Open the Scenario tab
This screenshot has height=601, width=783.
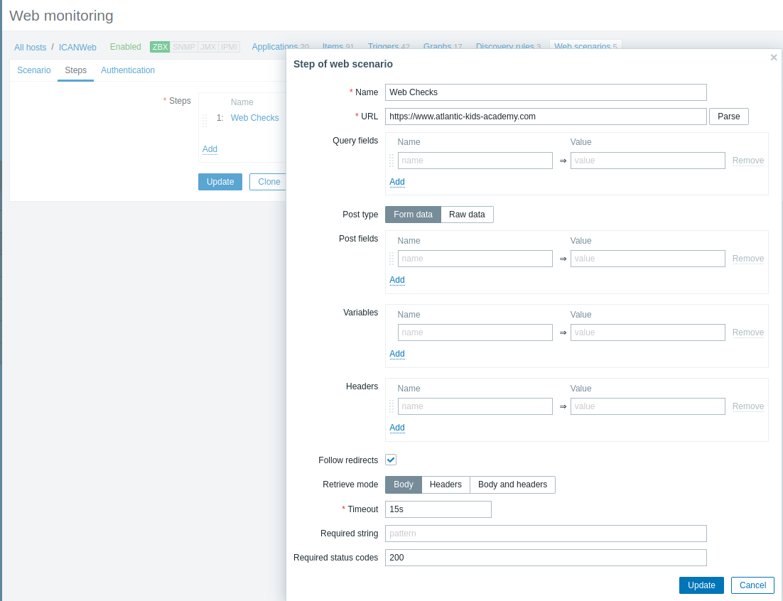[x=34, y=70]
